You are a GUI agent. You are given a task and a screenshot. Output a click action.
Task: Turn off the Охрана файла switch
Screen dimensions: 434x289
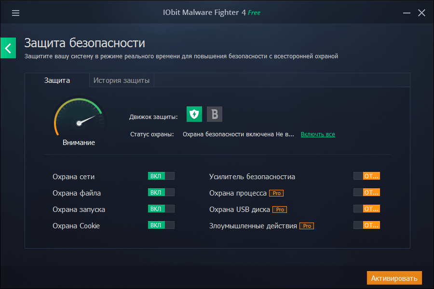[x=161, y=192]
